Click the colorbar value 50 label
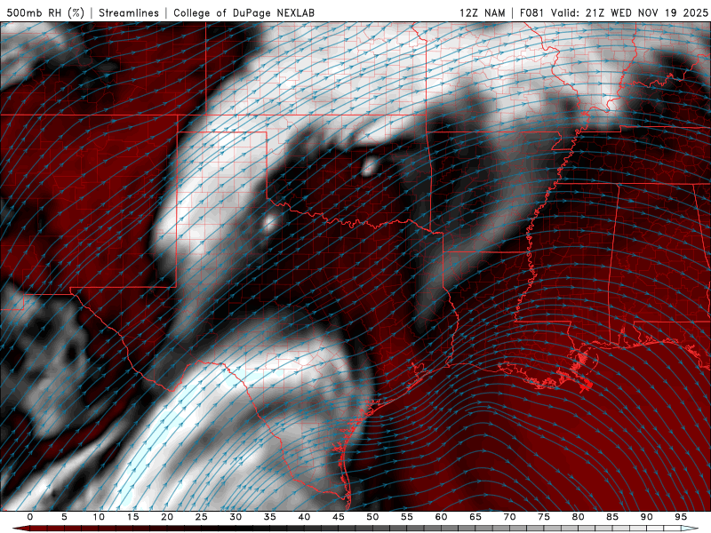711x533 pixels. (372, 517)
